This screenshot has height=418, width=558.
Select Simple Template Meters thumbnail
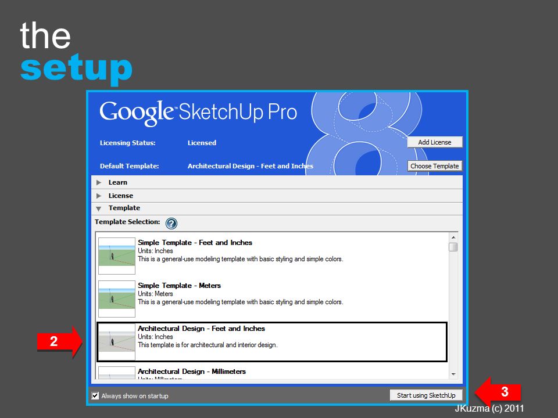pos(117,299)
